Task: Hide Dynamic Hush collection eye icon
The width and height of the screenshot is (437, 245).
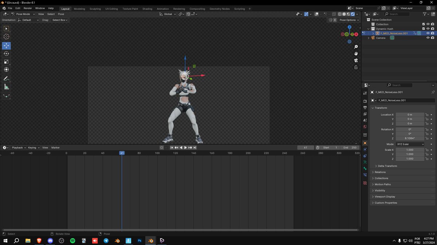Action: coord(428,29)
